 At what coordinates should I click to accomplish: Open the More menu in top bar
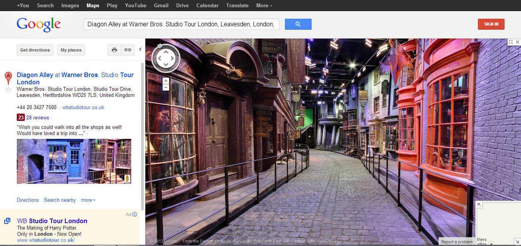[264, 5]
